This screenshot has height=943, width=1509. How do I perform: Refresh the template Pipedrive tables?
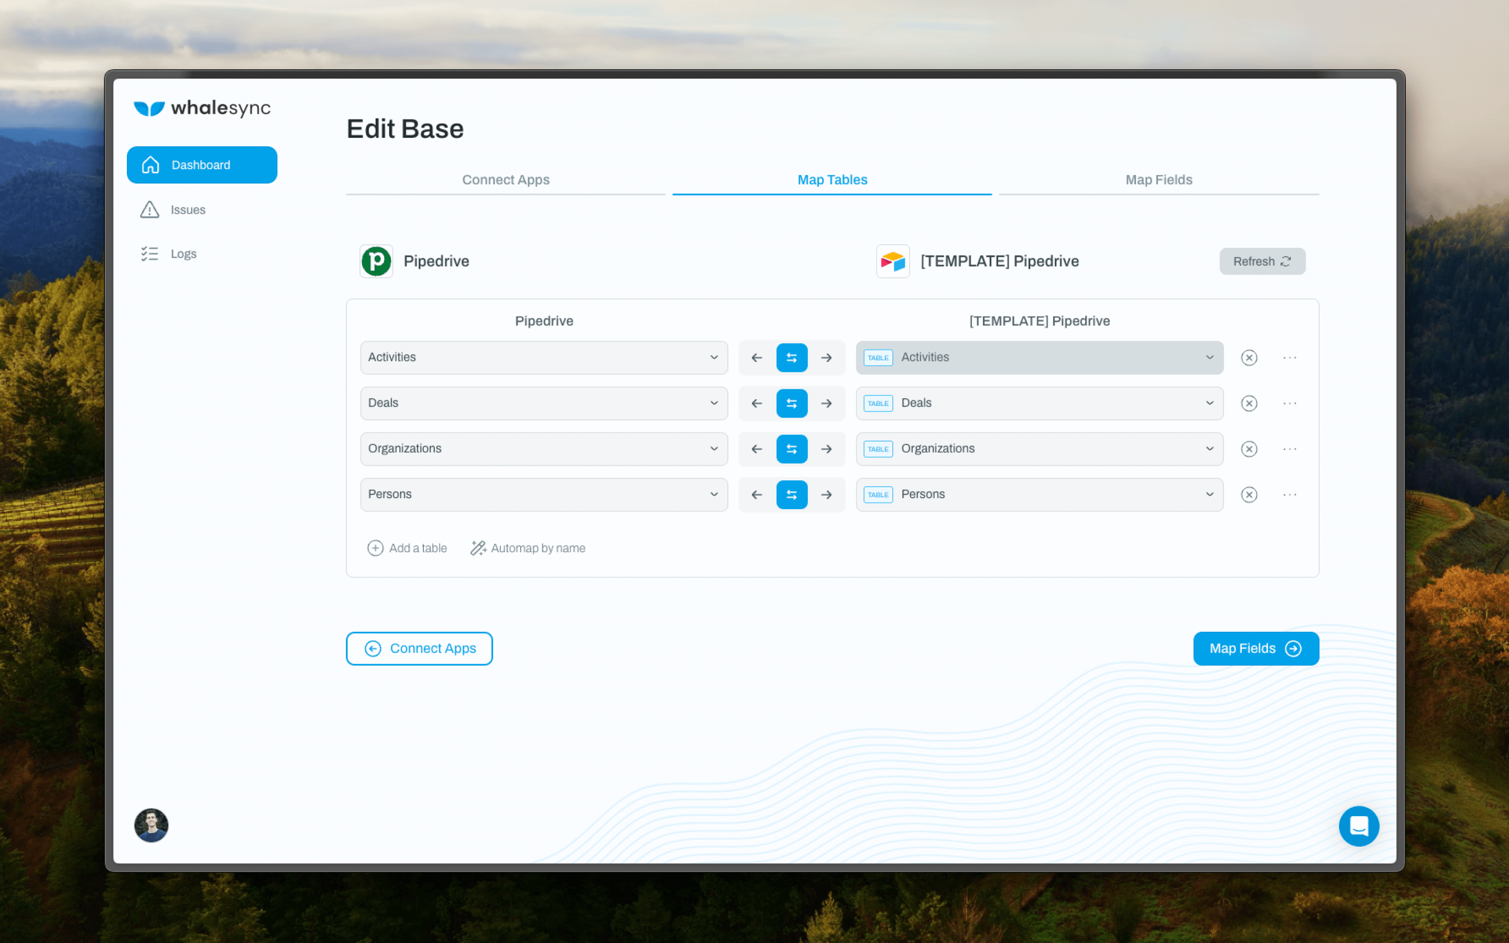[x=1262, y=261]
